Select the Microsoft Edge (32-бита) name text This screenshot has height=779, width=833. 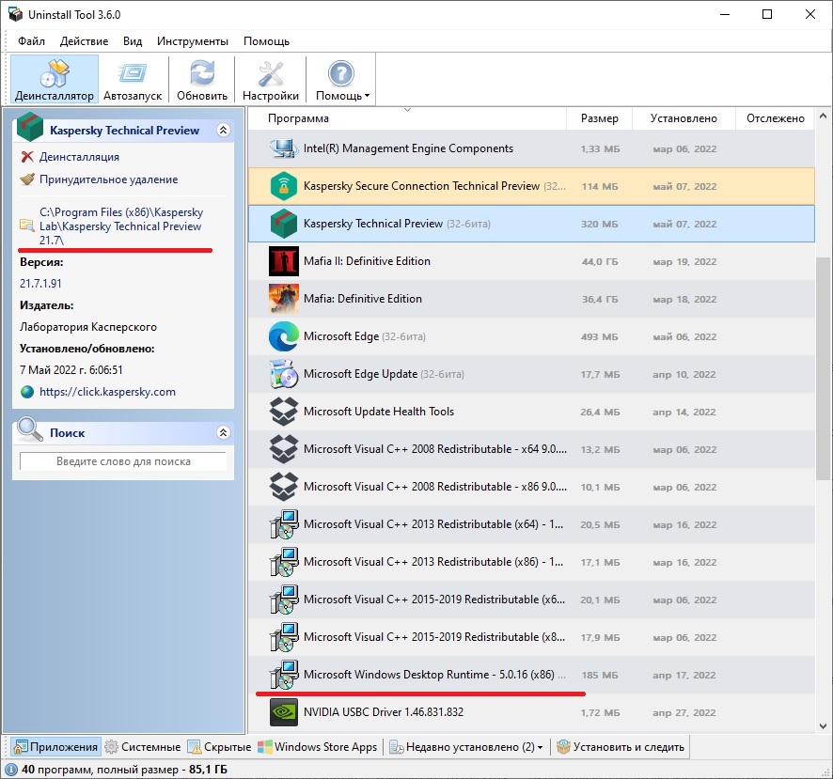(x=365, y=336)
